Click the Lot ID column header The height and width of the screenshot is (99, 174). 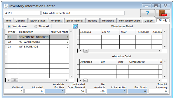[110, 32]
